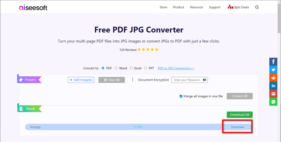Open the search magnifier icon

(257, 7)
